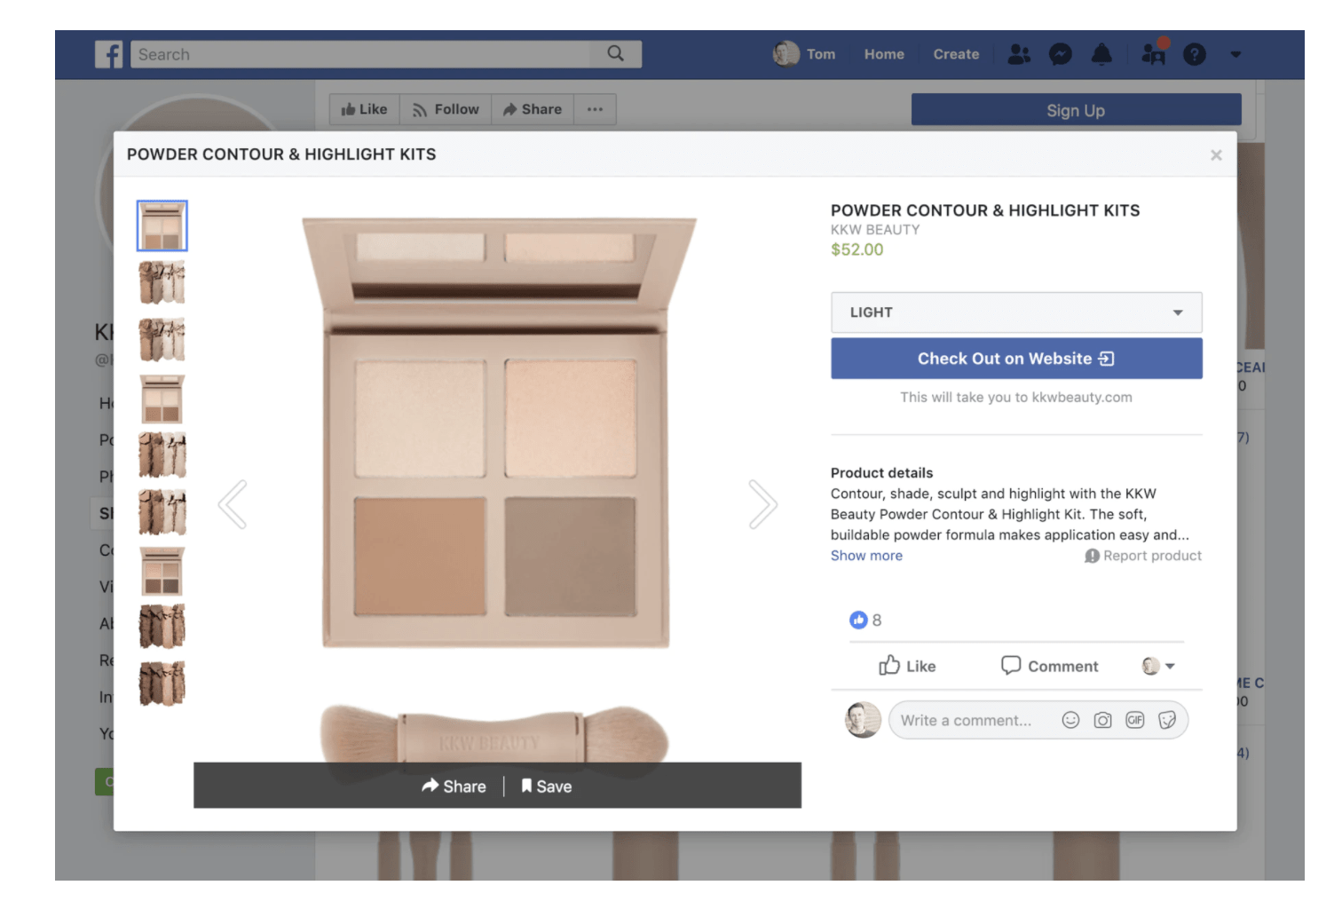Select the sixth thumbnail image
This screenshot has width=1342, height=909.
point(162,512)
